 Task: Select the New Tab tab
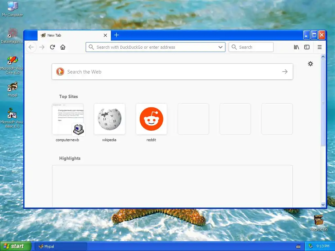pyautogui.click(x=74, y=35)
